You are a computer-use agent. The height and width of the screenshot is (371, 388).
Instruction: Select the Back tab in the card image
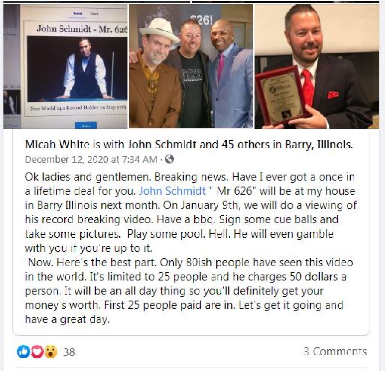pos(94,14)
